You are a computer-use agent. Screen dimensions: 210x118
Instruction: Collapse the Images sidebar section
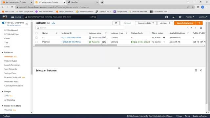click(x=2, y=91)
